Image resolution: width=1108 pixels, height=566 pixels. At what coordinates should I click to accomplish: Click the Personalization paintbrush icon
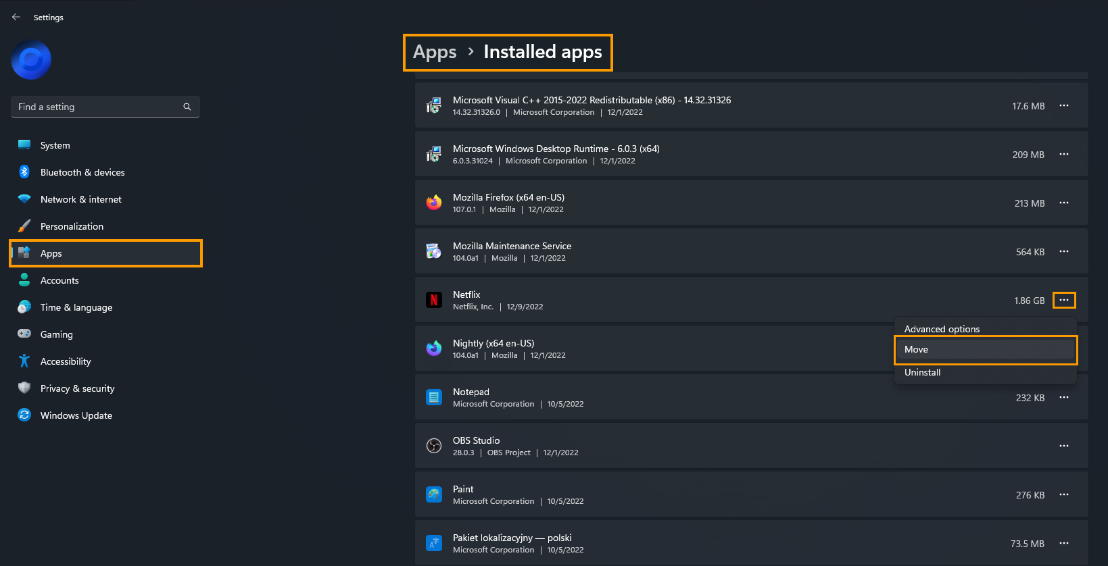(x=24, y=226)
